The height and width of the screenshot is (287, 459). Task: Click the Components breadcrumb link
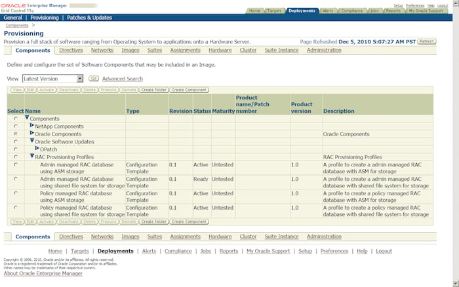coord(17,26)
